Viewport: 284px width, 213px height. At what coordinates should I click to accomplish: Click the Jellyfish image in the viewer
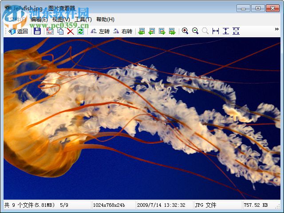click(142, 118)
